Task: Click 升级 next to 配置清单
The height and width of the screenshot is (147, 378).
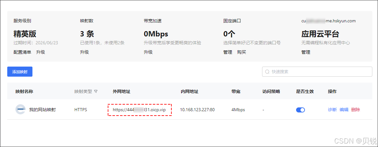Action: 41,52
